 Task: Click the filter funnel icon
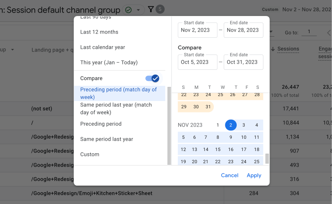[x=151, y=9]
